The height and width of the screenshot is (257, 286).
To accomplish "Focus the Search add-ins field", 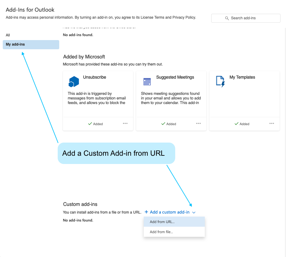I will tap(246, 18).
